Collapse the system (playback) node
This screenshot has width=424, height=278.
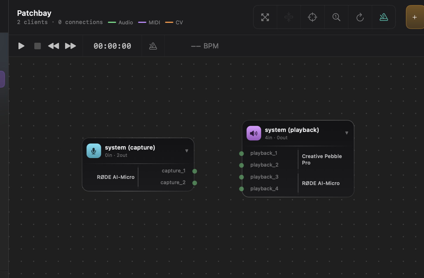[x=347, y=133]
